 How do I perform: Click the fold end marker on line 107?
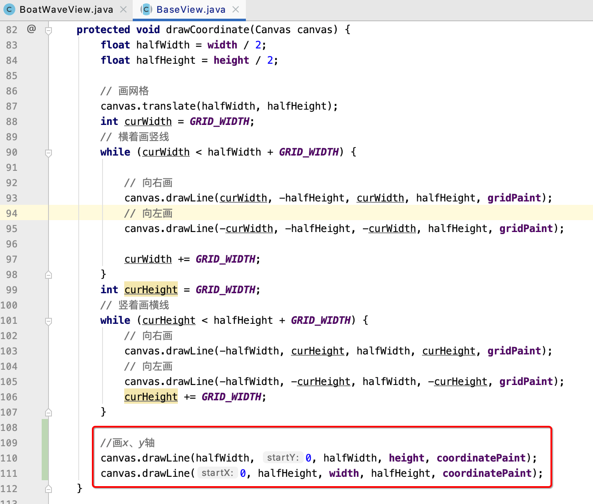[48, 413]
